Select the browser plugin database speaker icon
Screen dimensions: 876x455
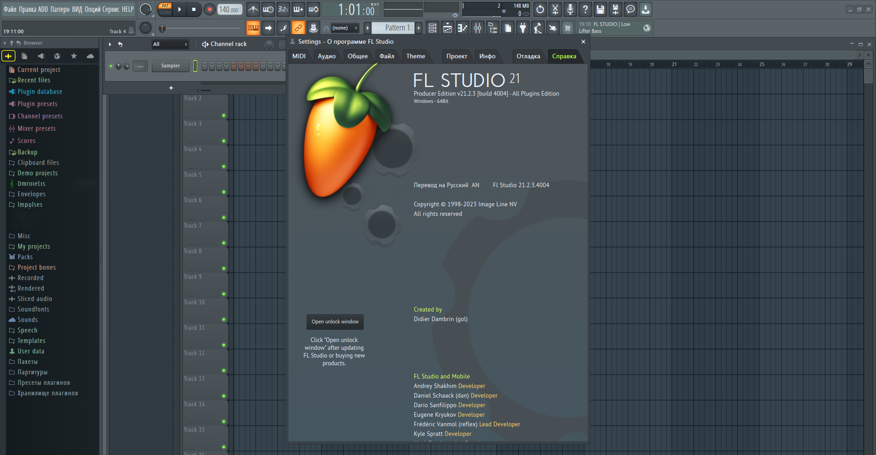point(41,56)
